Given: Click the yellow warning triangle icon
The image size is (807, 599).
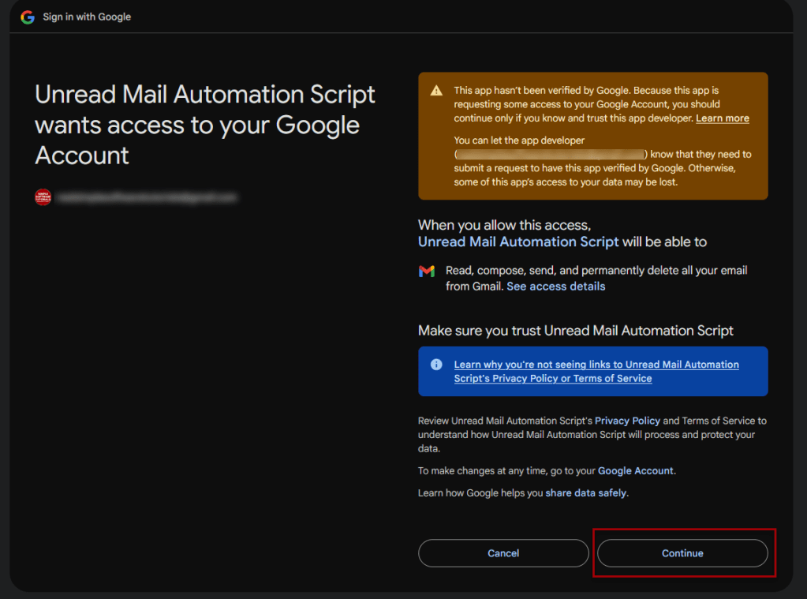Looking at the screenshot, I should coord(436,91).
